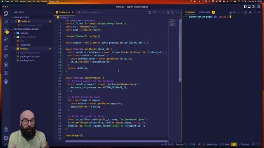Open the Terminal menu in macOS menu bar
The height and width of the screenshot is (148, 264).
click(x=44, y=1)
